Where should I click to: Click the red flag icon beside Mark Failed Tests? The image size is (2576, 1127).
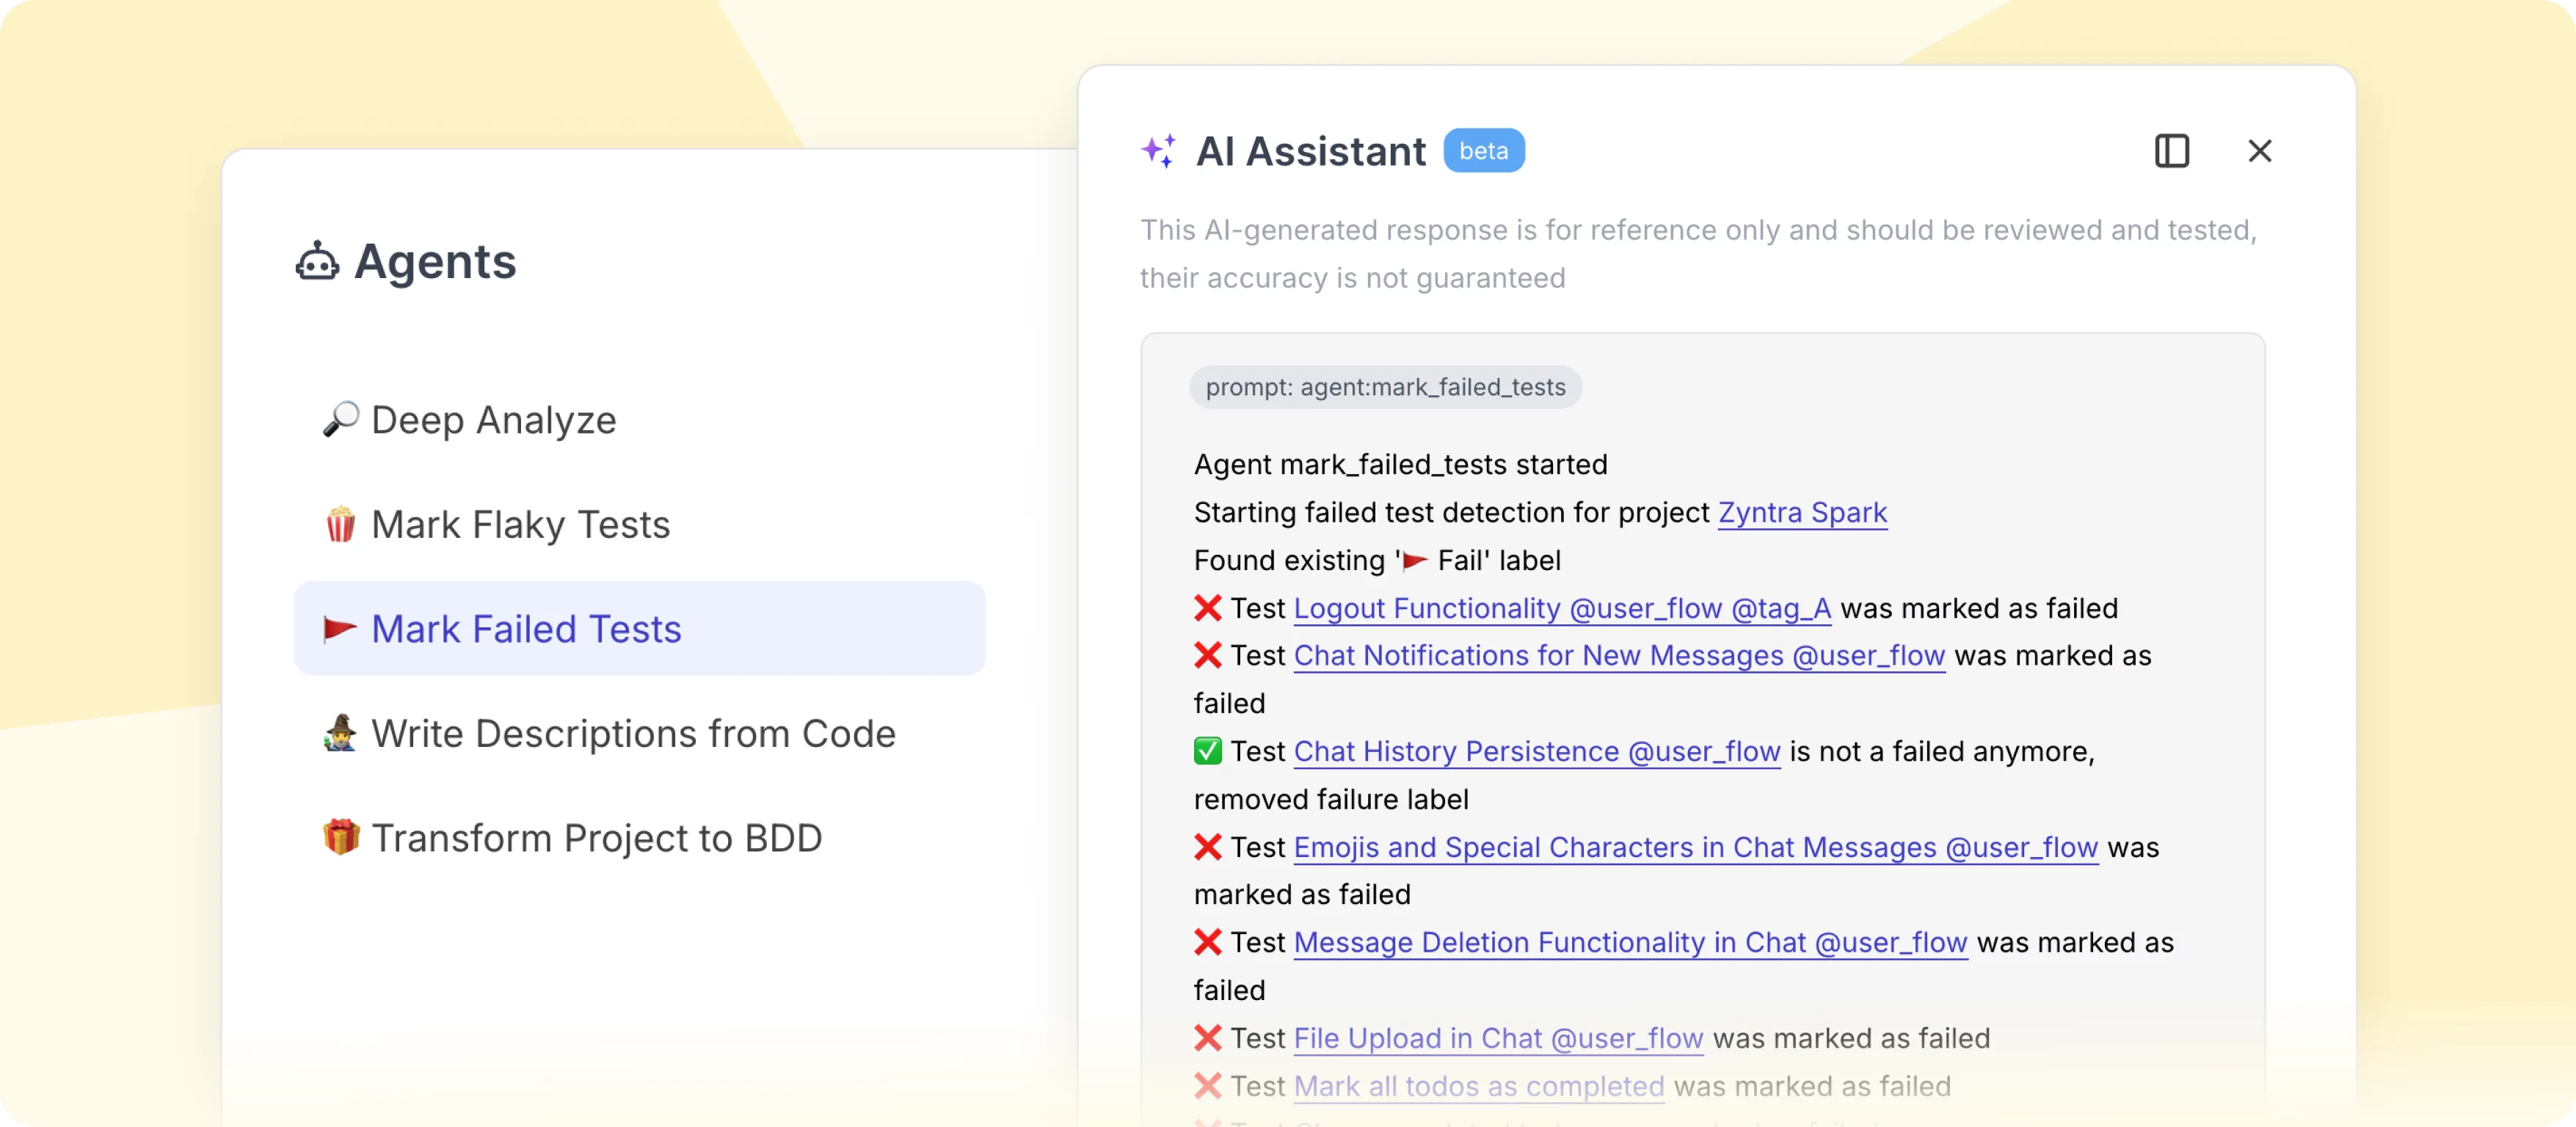(340, 629)
